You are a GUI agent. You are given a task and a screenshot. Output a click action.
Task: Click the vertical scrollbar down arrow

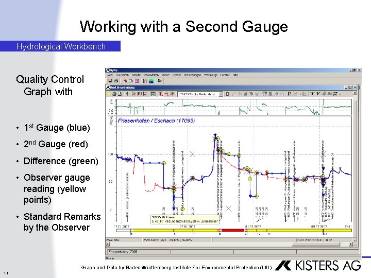coord(355,240)
